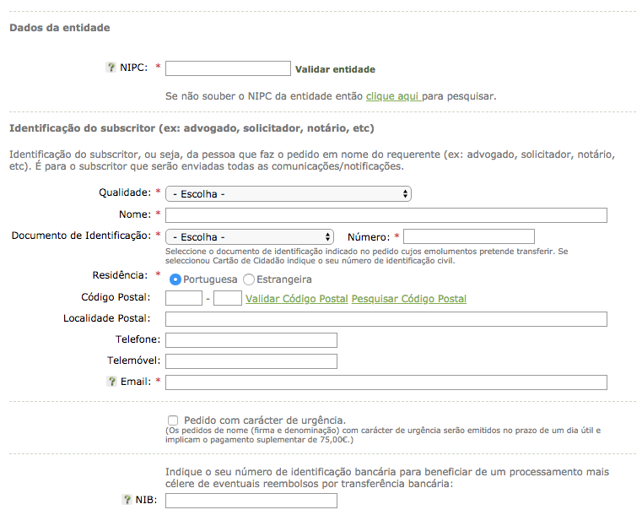Click the 'Dados da entidade' heading
This screenshot has width=642, height=526.
pyautogui.click(x=60, y=28)
